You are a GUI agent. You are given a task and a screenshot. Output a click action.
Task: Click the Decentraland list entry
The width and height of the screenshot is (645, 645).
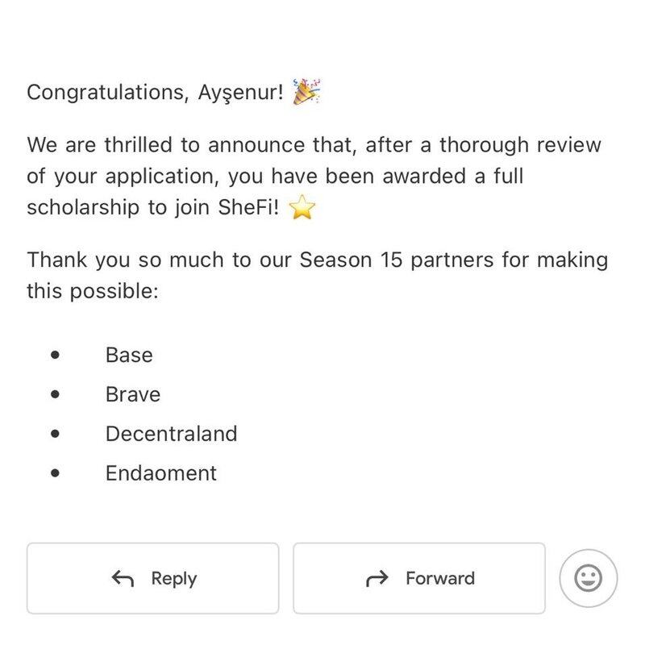[171, 434]
